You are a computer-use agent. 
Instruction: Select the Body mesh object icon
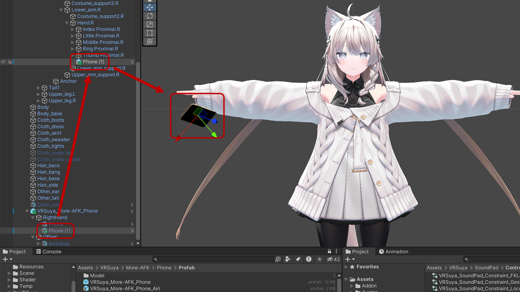(x=33, y=107)
